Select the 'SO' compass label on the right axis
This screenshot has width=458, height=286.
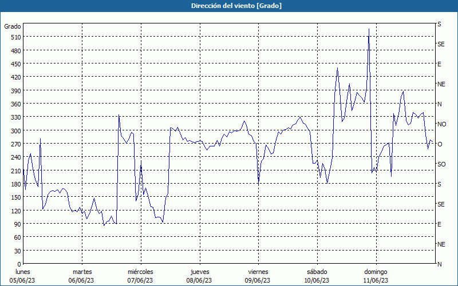441,164
